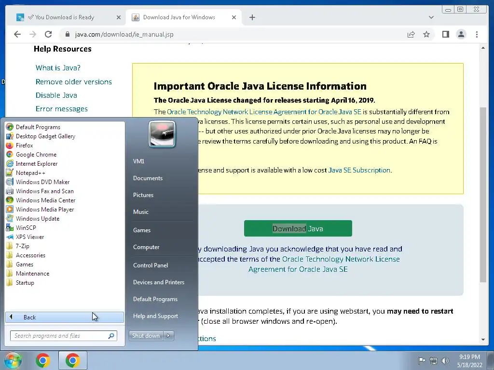
Task: Open Devices and Printers
Action: point(158,282)
